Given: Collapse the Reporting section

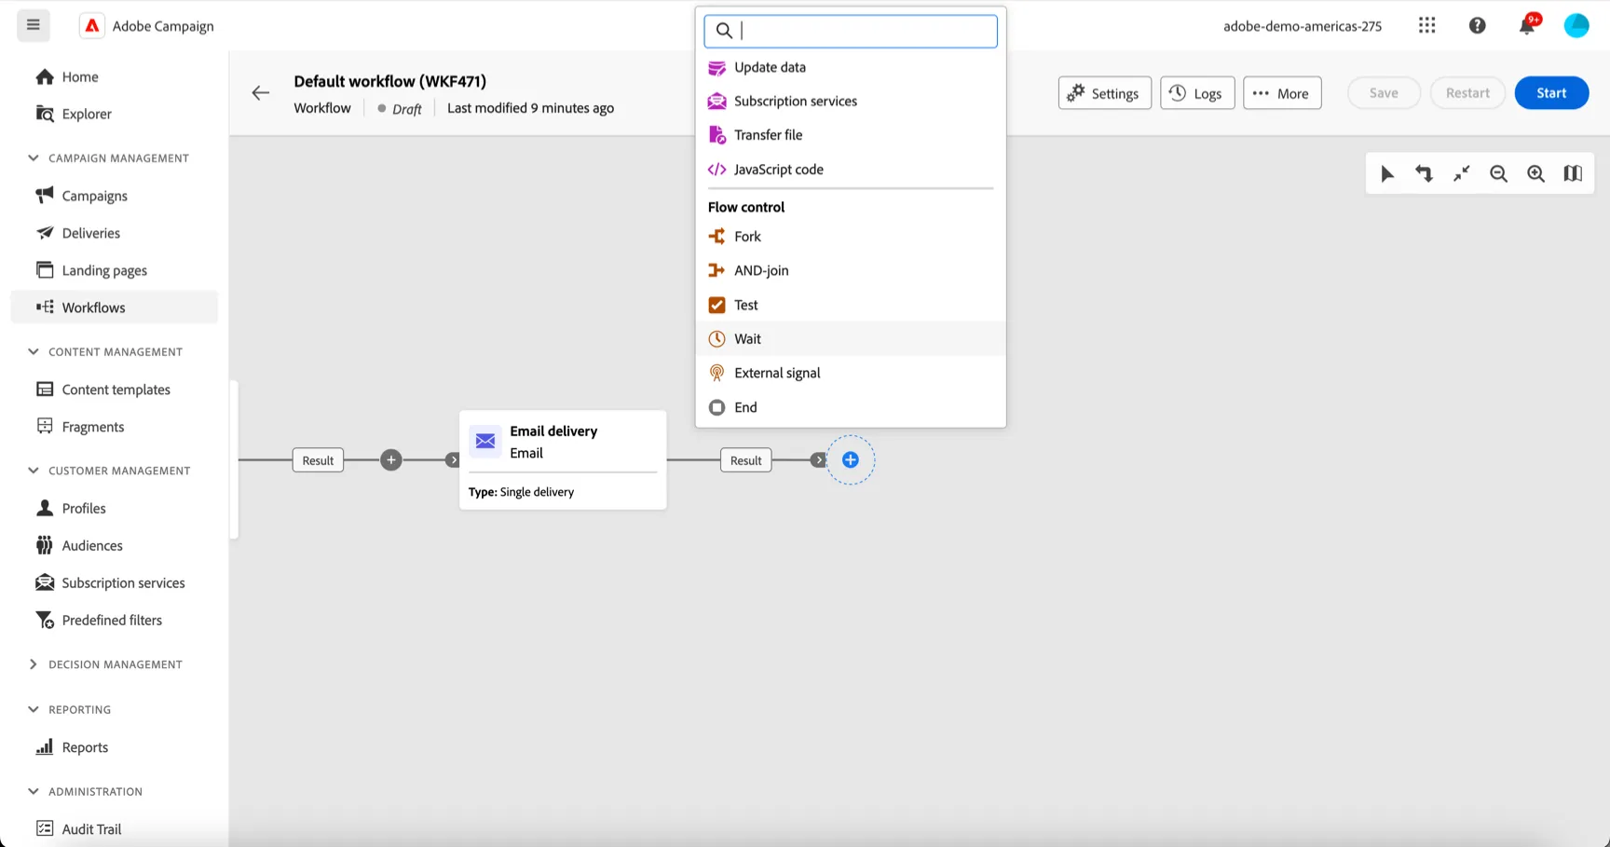Looking at the screenshot, I should [x=34, y=710].
